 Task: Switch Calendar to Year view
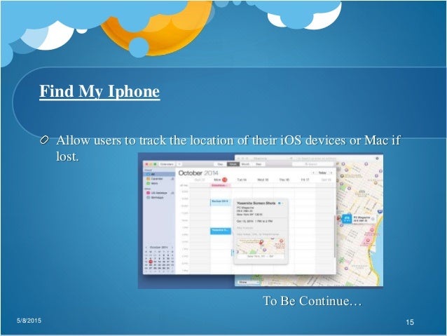pyautogui.click(x=259, y=164)
